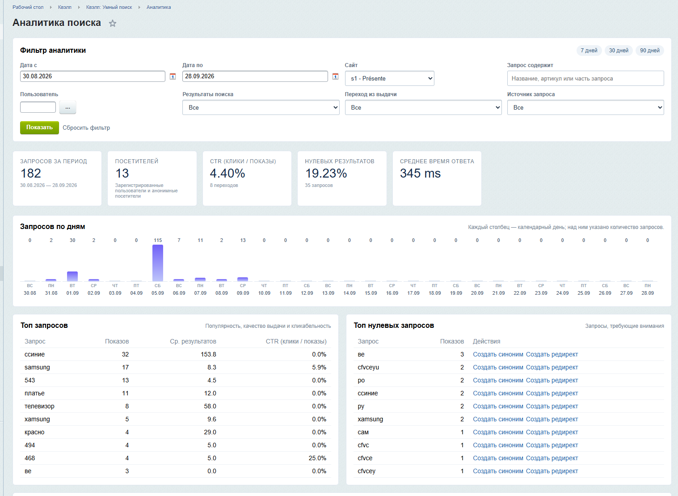Click the Пользователь ID input field

point(38,107)
